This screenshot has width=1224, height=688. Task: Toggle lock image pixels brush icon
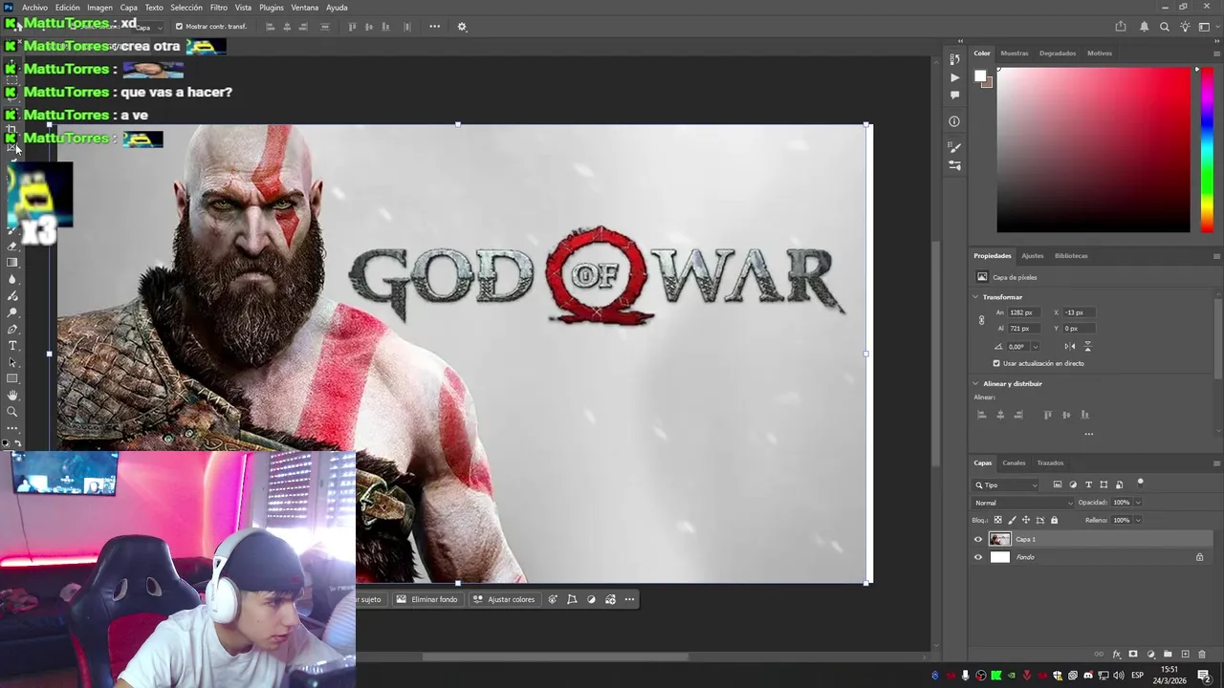(1012, 521)
